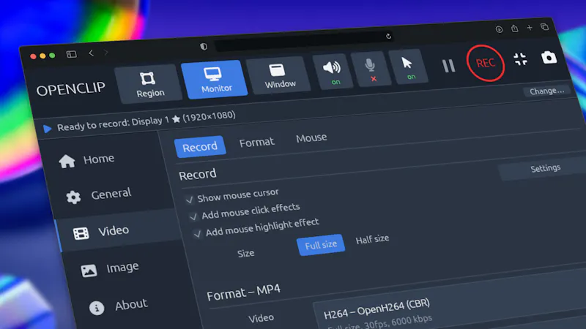The height and width of the screenshot is (329, 586).
Task: Toggle microphone recording
Action: (371, 69)
